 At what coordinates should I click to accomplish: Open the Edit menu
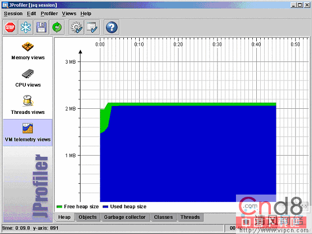(32, 14)
